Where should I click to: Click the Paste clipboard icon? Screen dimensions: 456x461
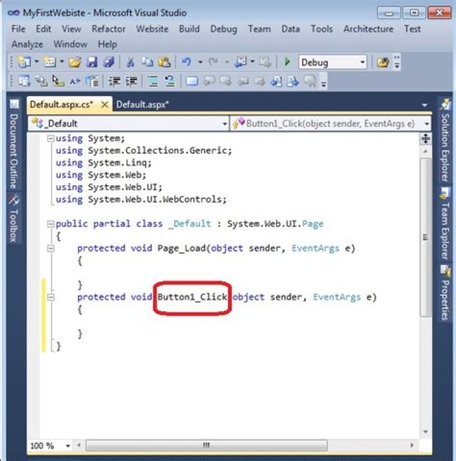[x=164, y=62]
